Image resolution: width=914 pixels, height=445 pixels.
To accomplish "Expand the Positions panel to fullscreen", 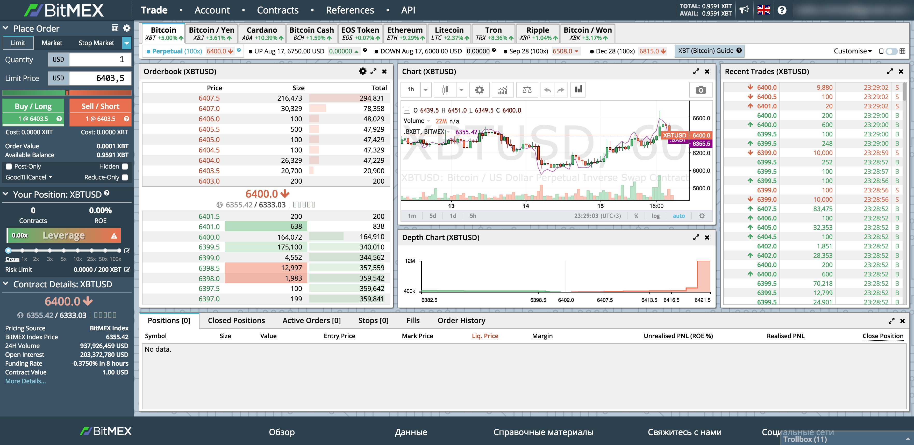I will pyautogui.click(x=891, y=321).
